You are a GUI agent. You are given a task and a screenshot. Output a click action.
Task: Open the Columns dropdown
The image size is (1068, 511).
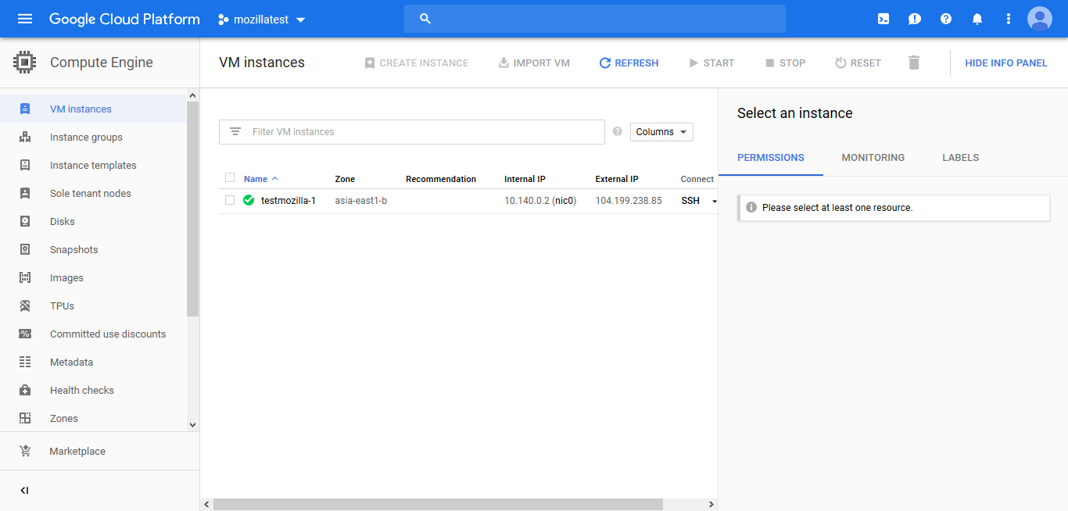[661, 131]
